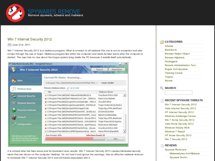Open recent threat Windows Antidanger Center
This screenshot has height=161, width=215.
coord(180,116)
